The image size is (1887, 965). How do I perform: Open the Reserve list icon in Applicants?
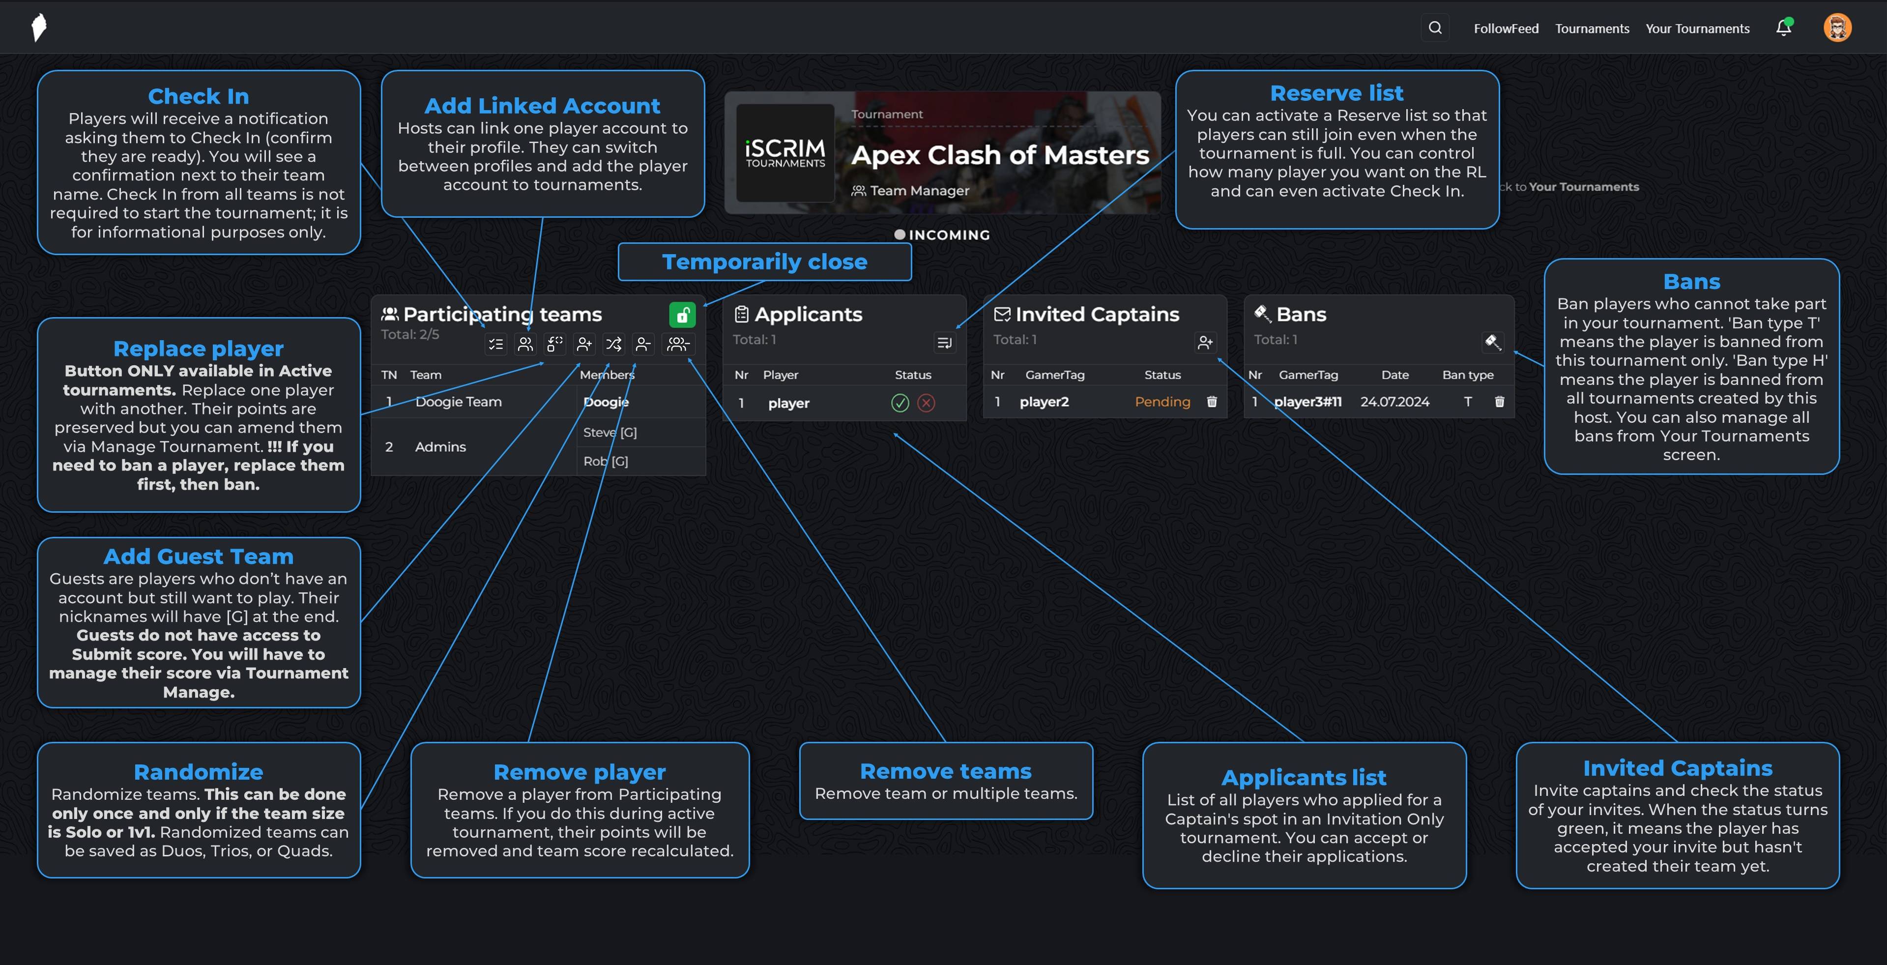[x=944, y=342]
